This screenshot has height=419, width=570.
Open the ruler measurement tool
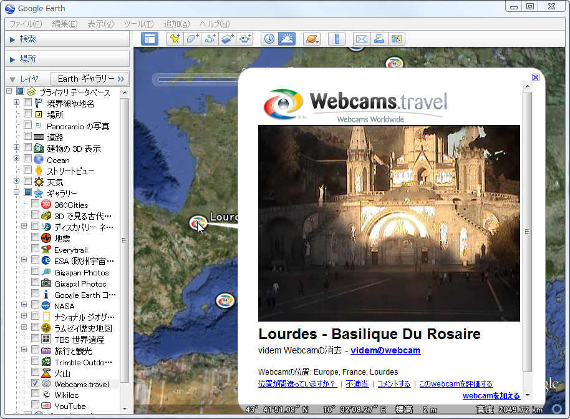[x=336, y=38]
